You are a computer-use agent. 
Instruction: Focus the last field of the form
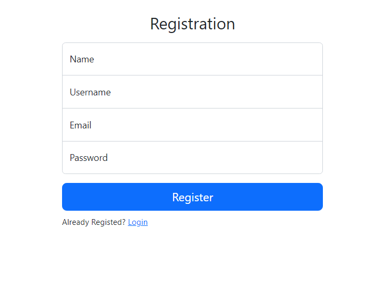coord(192,158)
